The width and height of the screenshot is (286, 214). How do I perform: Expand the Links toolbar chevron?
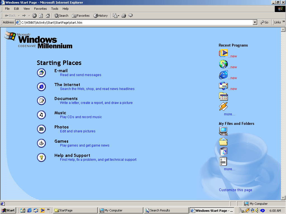click(283, 22)
